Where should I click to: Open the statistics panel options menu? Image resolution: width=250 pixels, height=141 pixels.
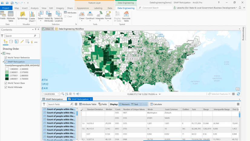click(x=238, y=104)
